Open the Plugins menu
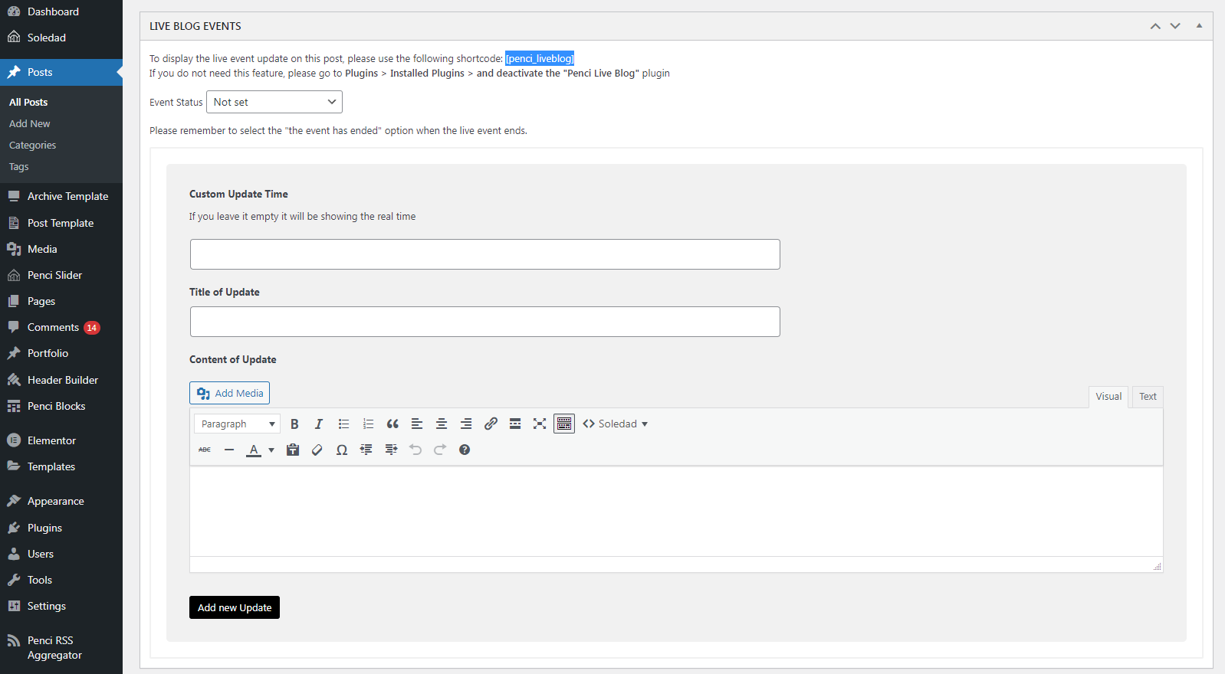Image resolution: width=1225 pixels, height=674 pixels. (x=61, y=528)
